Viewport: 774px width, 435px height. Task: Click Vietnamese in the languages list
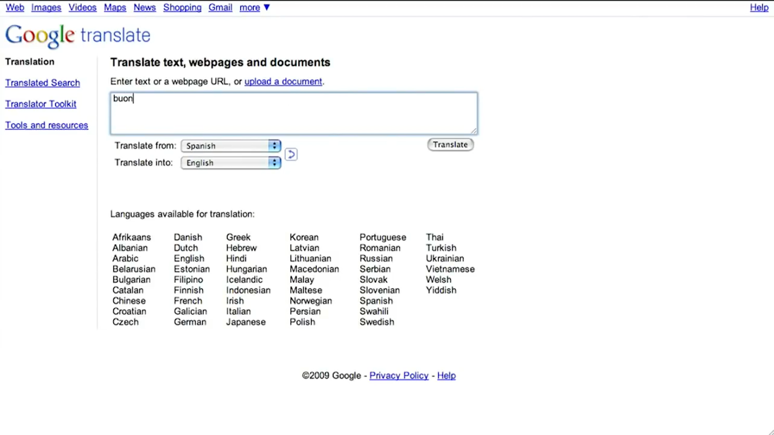click(x=450, y=269)
